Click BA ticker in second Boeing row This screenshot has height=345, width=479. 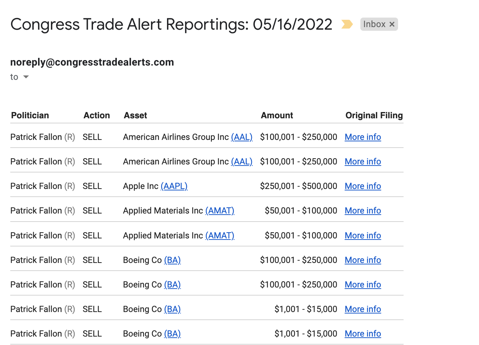point(172,285)
